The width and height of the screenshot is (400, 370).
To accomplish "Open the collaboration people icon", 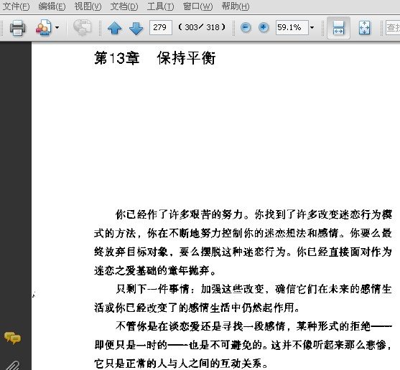I will pyautogui.click(x=43, y=27).
